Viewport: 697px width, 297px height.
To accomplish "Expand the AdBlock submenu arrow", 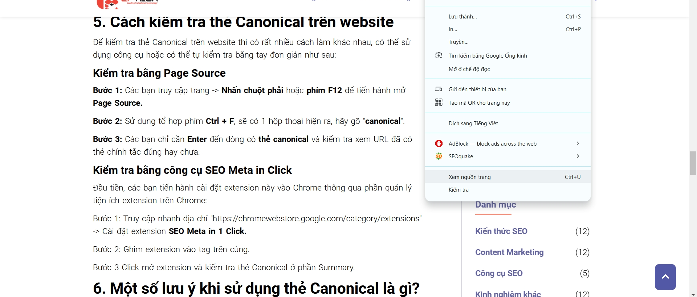I will pos(578,143).
